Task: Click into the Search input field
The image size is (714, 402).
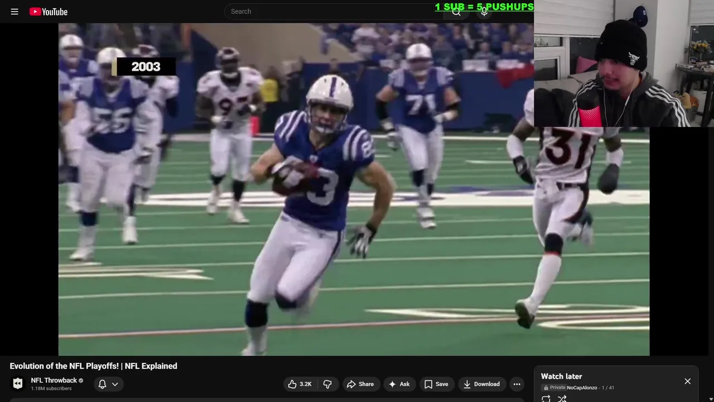Action: pos(334,11)
